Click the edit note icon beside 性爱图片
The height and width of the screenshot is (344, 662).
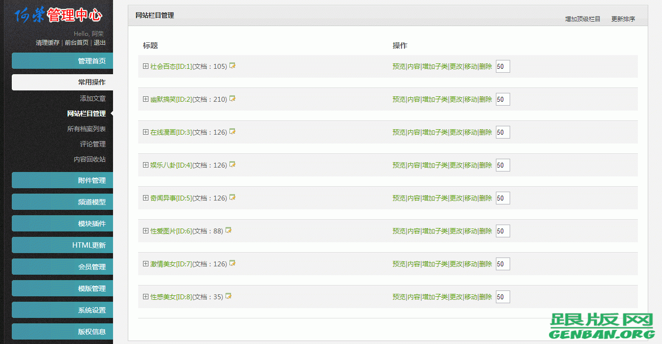coord(229,230)
